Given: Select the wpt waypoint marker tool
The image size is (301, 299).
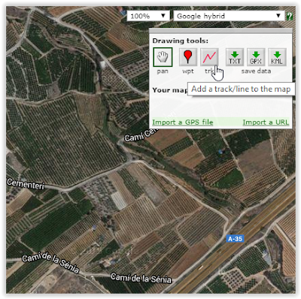Looking at the screenshot, I should click(188, 57).
